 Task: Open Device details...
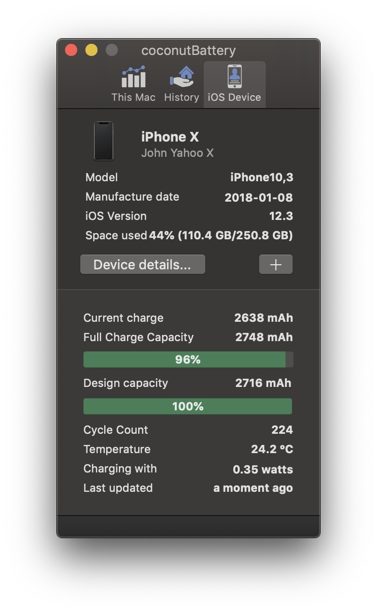[142, 264]
